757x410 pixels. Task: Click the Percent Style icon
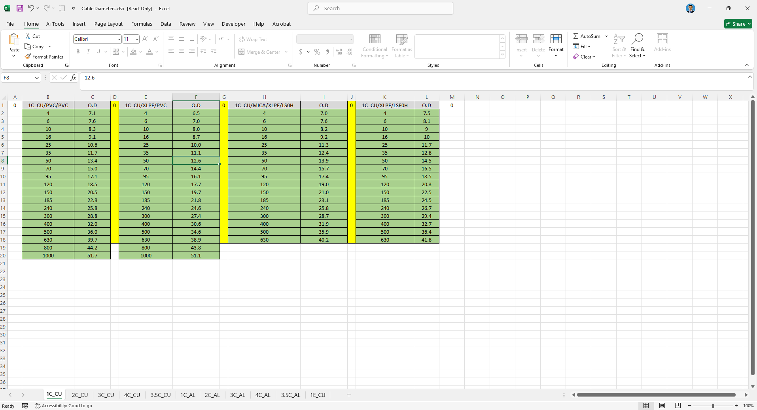pyautogui.click(x=317, y=52)
